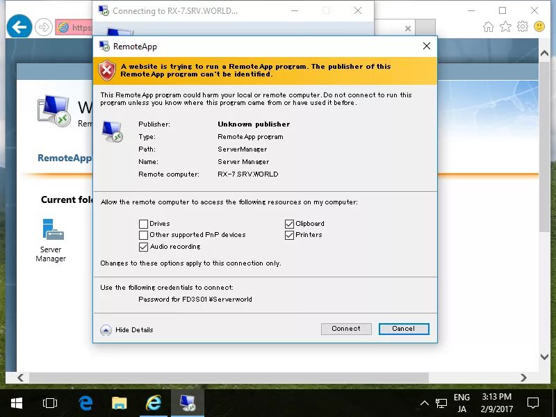Enable the Drives resource checkbox
Screen dimensions: 556x417
[x=143, y=224]
